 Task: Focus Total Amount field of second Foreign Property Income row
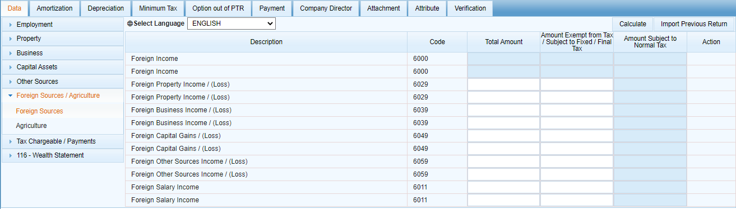click(x=503, y=97)
